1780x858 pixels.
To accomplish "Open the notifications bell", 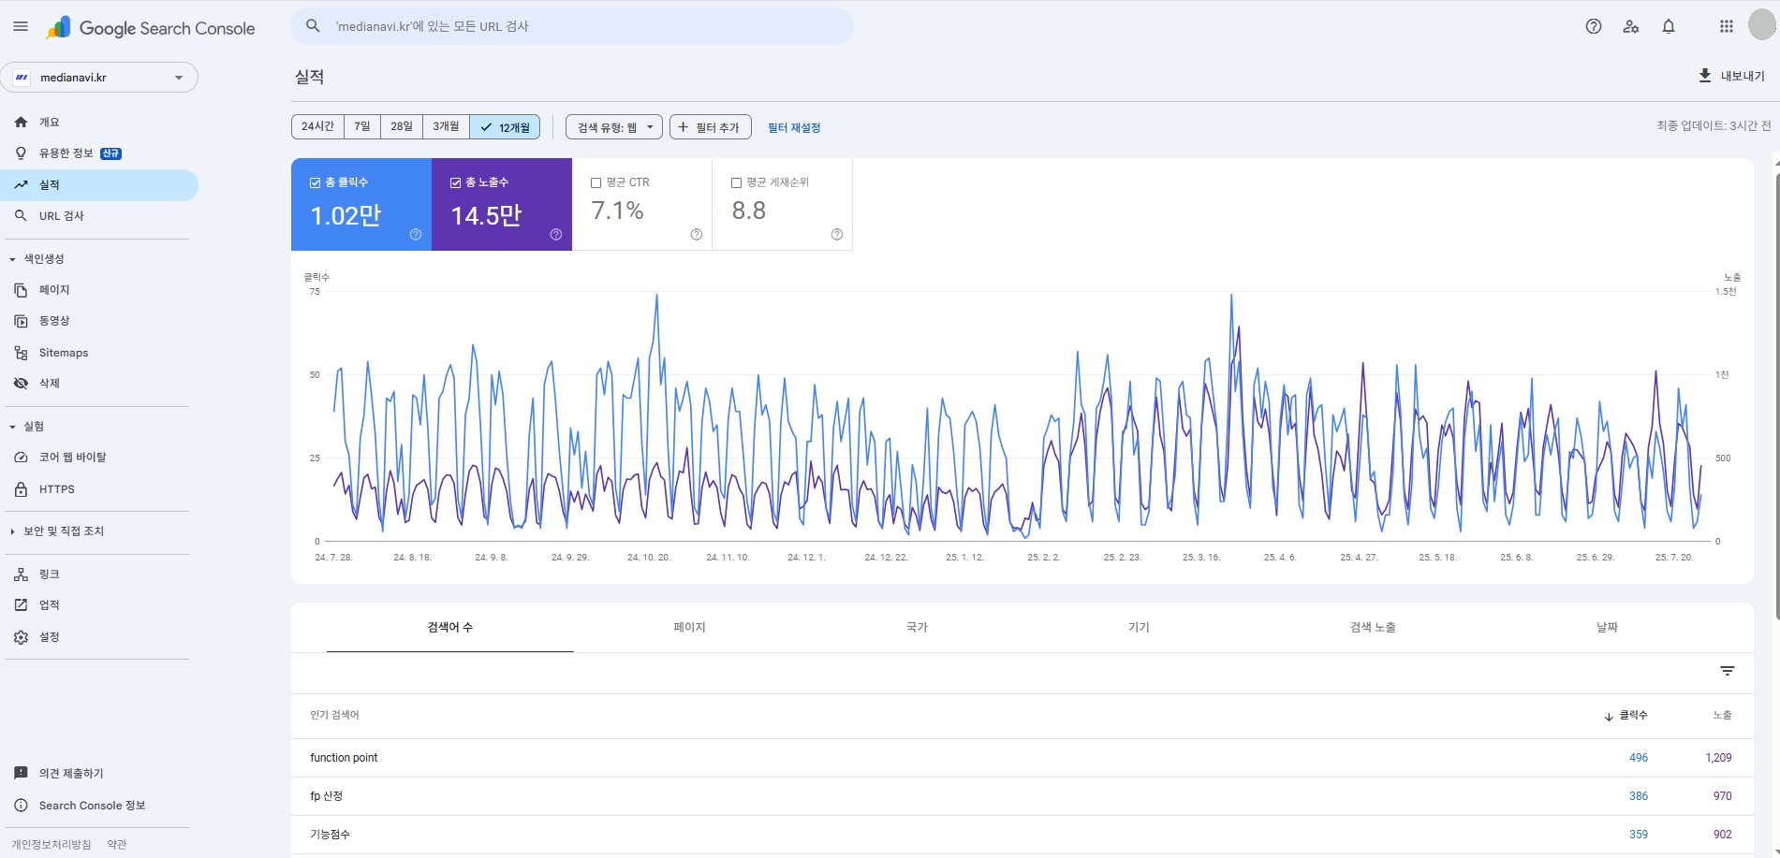I will point(1668,27).
